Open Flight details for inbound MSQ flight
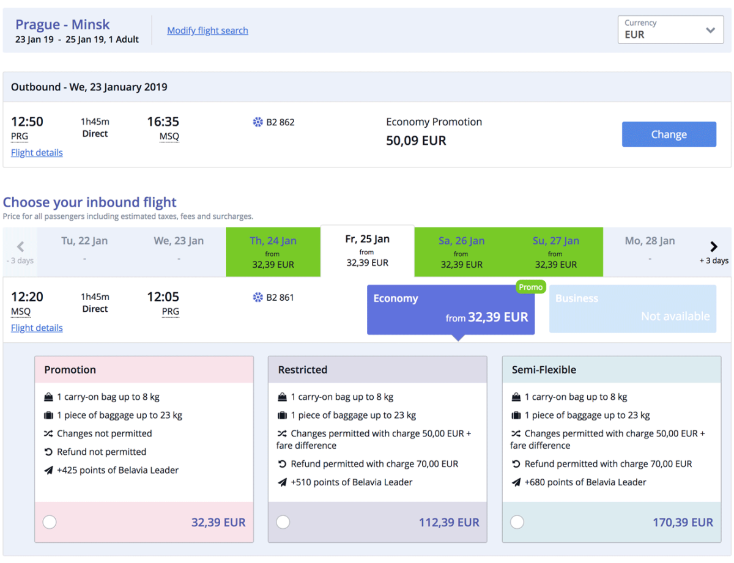 37,328
